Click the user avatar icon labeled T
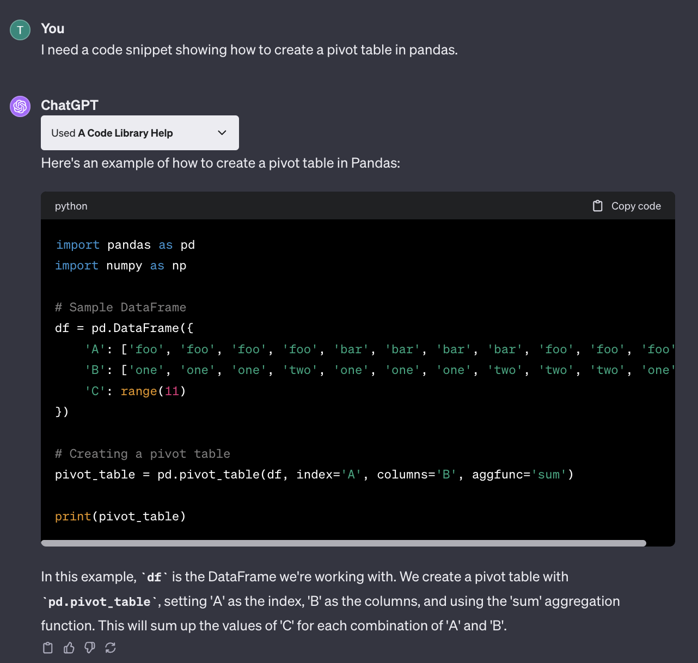 (20, 30)
